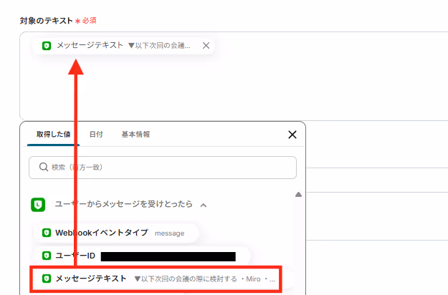Open the 基本情報 tab
The height and width of the screenshot is (295, 448).
[135, 135]
